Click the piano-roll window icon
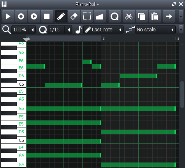 pyautogui.click(x=4, y=4)
